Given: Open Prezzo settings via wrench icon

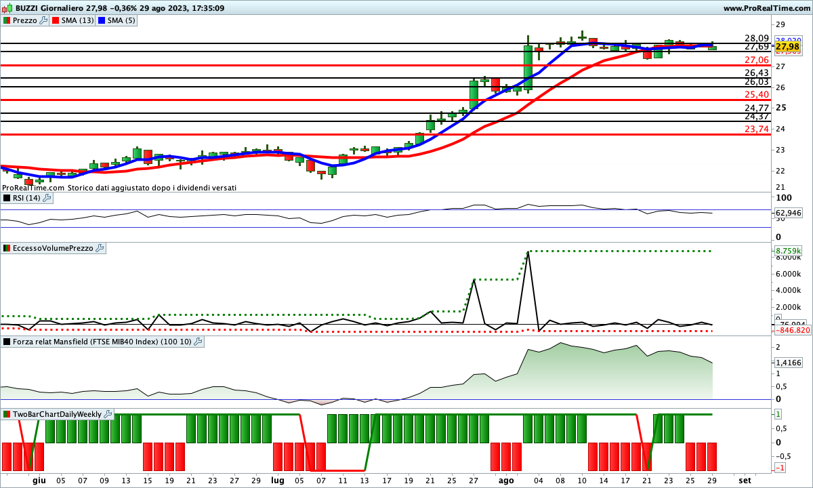Looking at the screenshot, I should pos(44,20).
